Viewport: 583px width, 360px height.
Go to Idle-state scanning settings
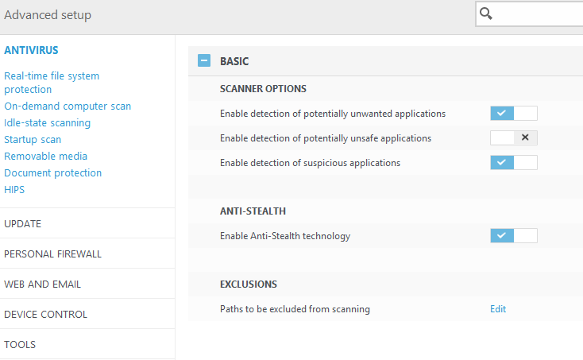[48, 123]
